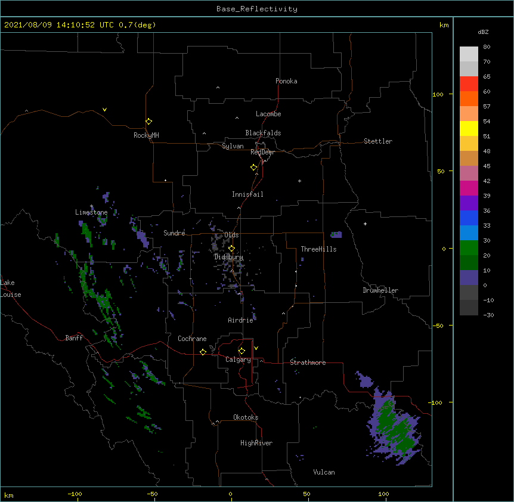
Task: Select the yellow 51-54 dBZ legend swatch
Action: point(469,128)
